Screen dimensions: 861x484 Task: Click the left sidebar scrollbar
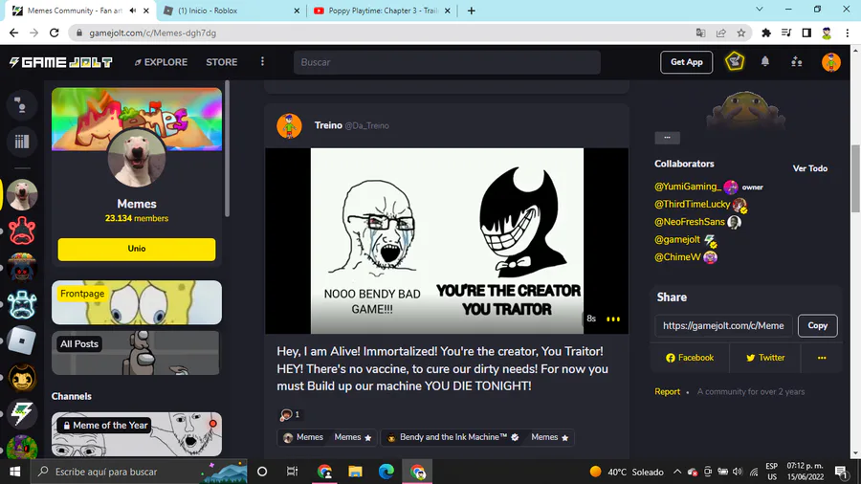[x=228, y=148]
